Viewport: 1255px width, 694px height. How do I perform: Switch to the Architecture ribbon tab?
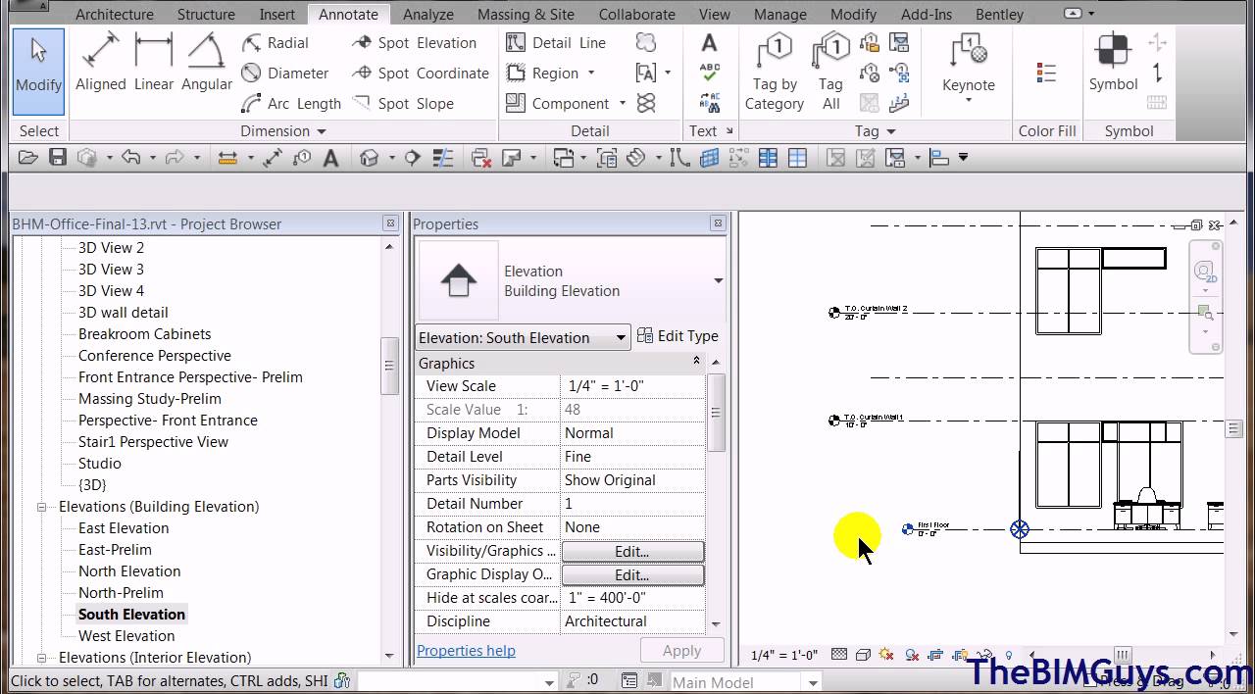pyautogui.click(x=114, y=14)
